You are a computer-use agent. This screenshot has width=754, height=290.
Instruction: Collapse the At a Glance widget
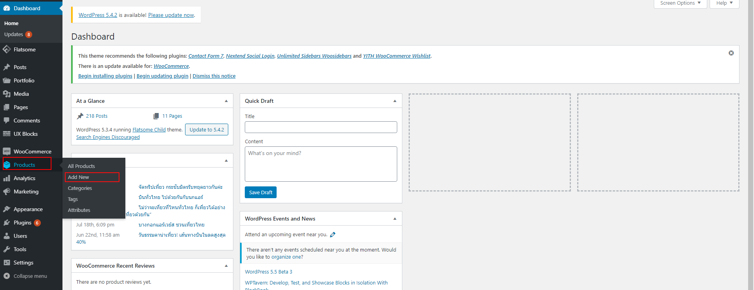(x=226, y=101)
